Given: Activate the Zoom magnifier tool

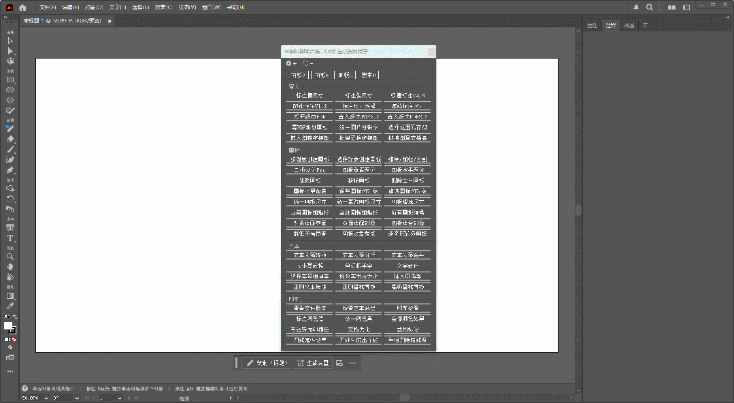Looking at the screenshot, I should tap(10, 257).
